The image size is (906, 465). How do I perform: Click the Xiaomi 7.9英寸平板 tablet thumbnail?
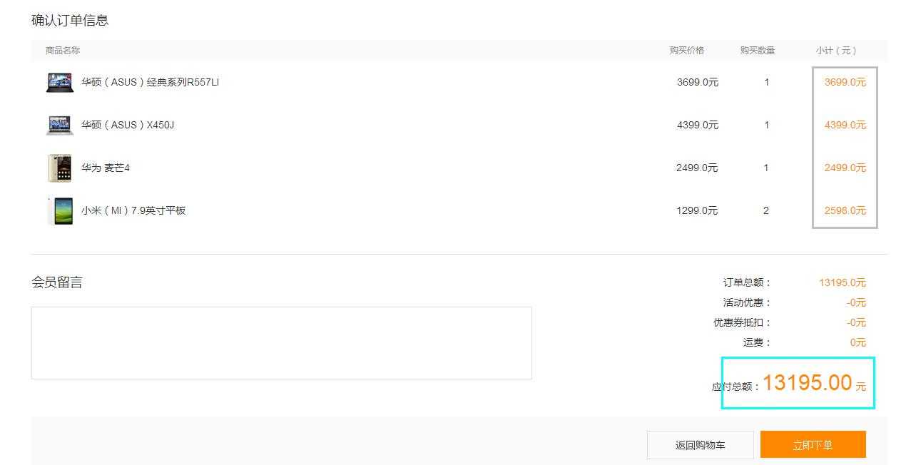60,211
